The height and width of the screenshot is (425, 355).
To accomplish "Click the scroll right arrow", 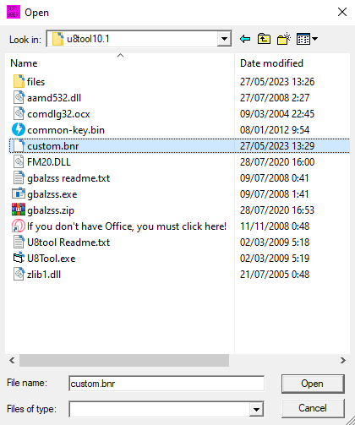I will (x=343, y=360).
